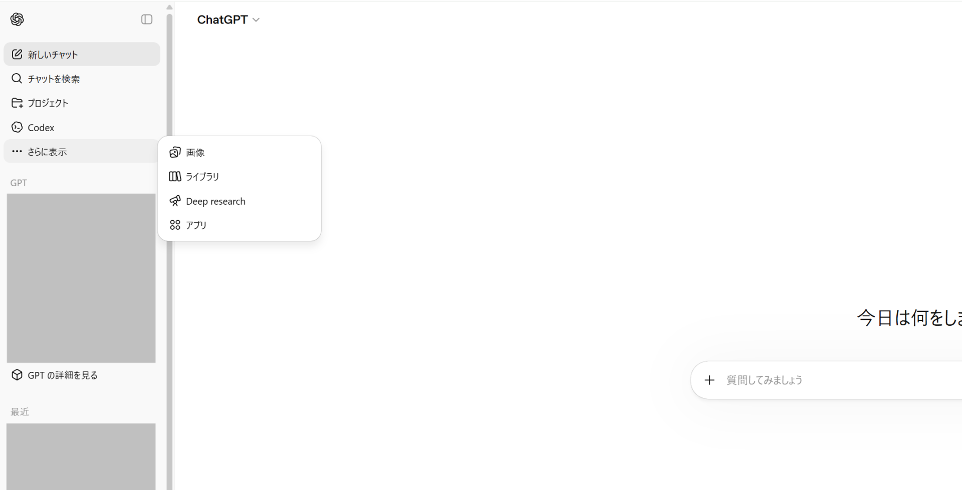Click the アプリ grid icon

[x=175, y=225]
